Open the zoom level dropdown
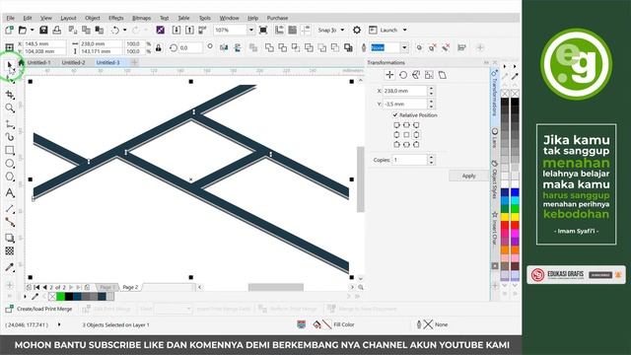Screen dimensions: 631x355 click(251, 30)
